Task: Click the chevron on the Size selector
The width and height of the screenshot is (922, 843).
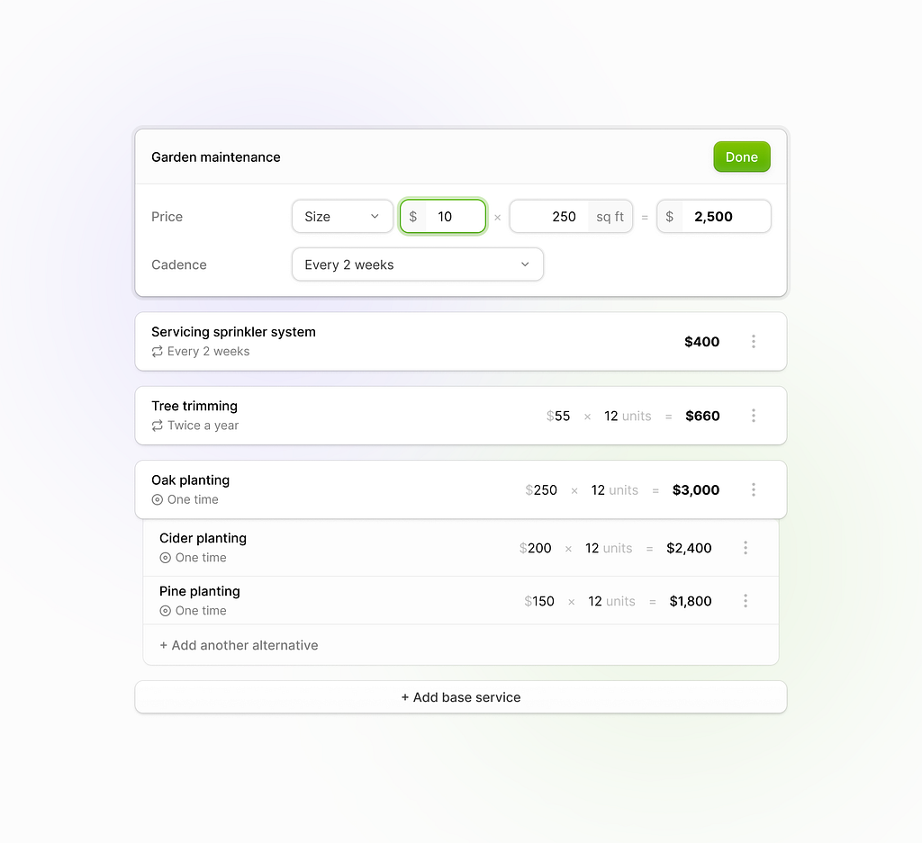Action: [375, 216]
